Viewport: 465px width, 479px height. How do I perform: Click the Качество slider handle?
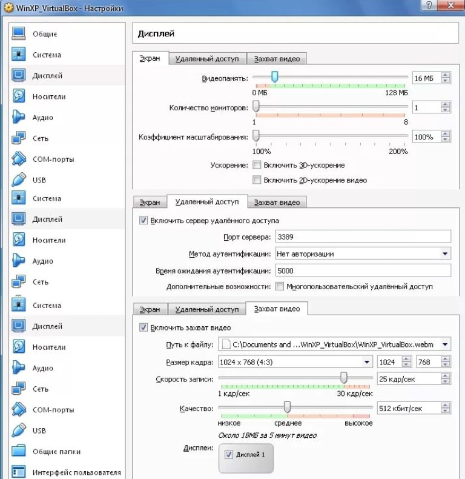point(287,407)
